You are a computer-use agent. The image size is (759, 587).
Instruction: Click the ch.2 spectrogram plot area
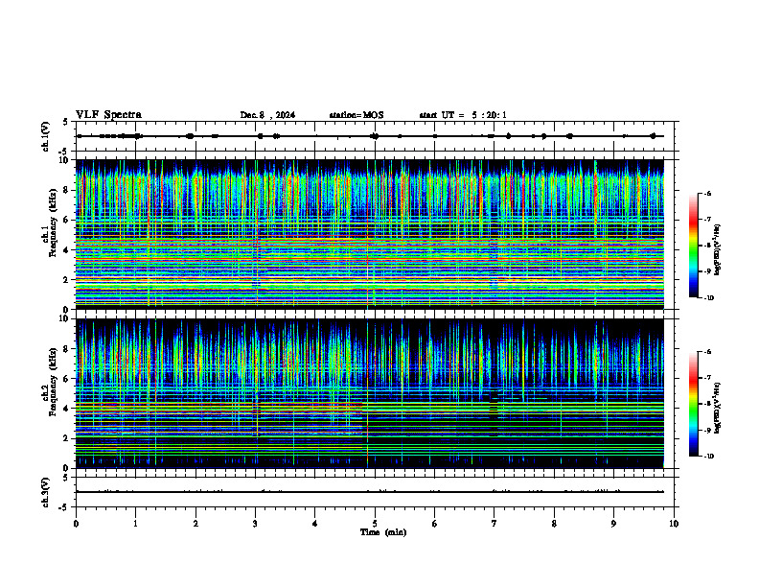[370, 393]
